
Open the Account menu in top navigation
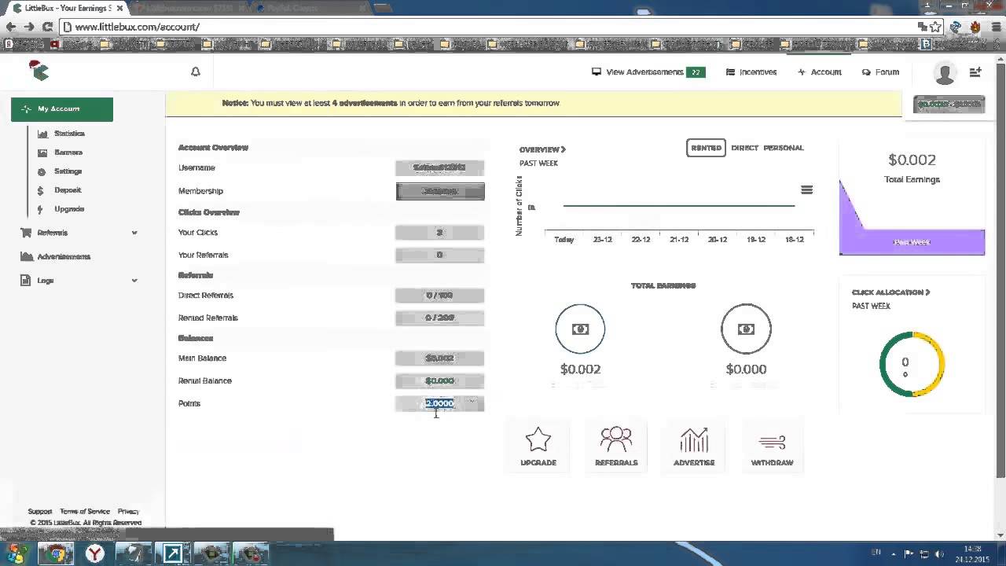point(820,72)
